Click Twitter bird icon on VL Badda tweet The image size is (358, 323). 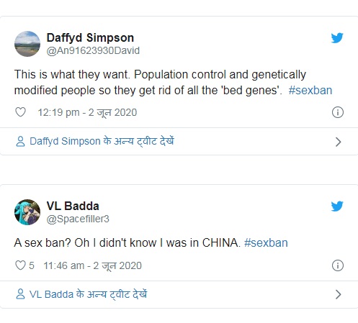tap(337, 206)
